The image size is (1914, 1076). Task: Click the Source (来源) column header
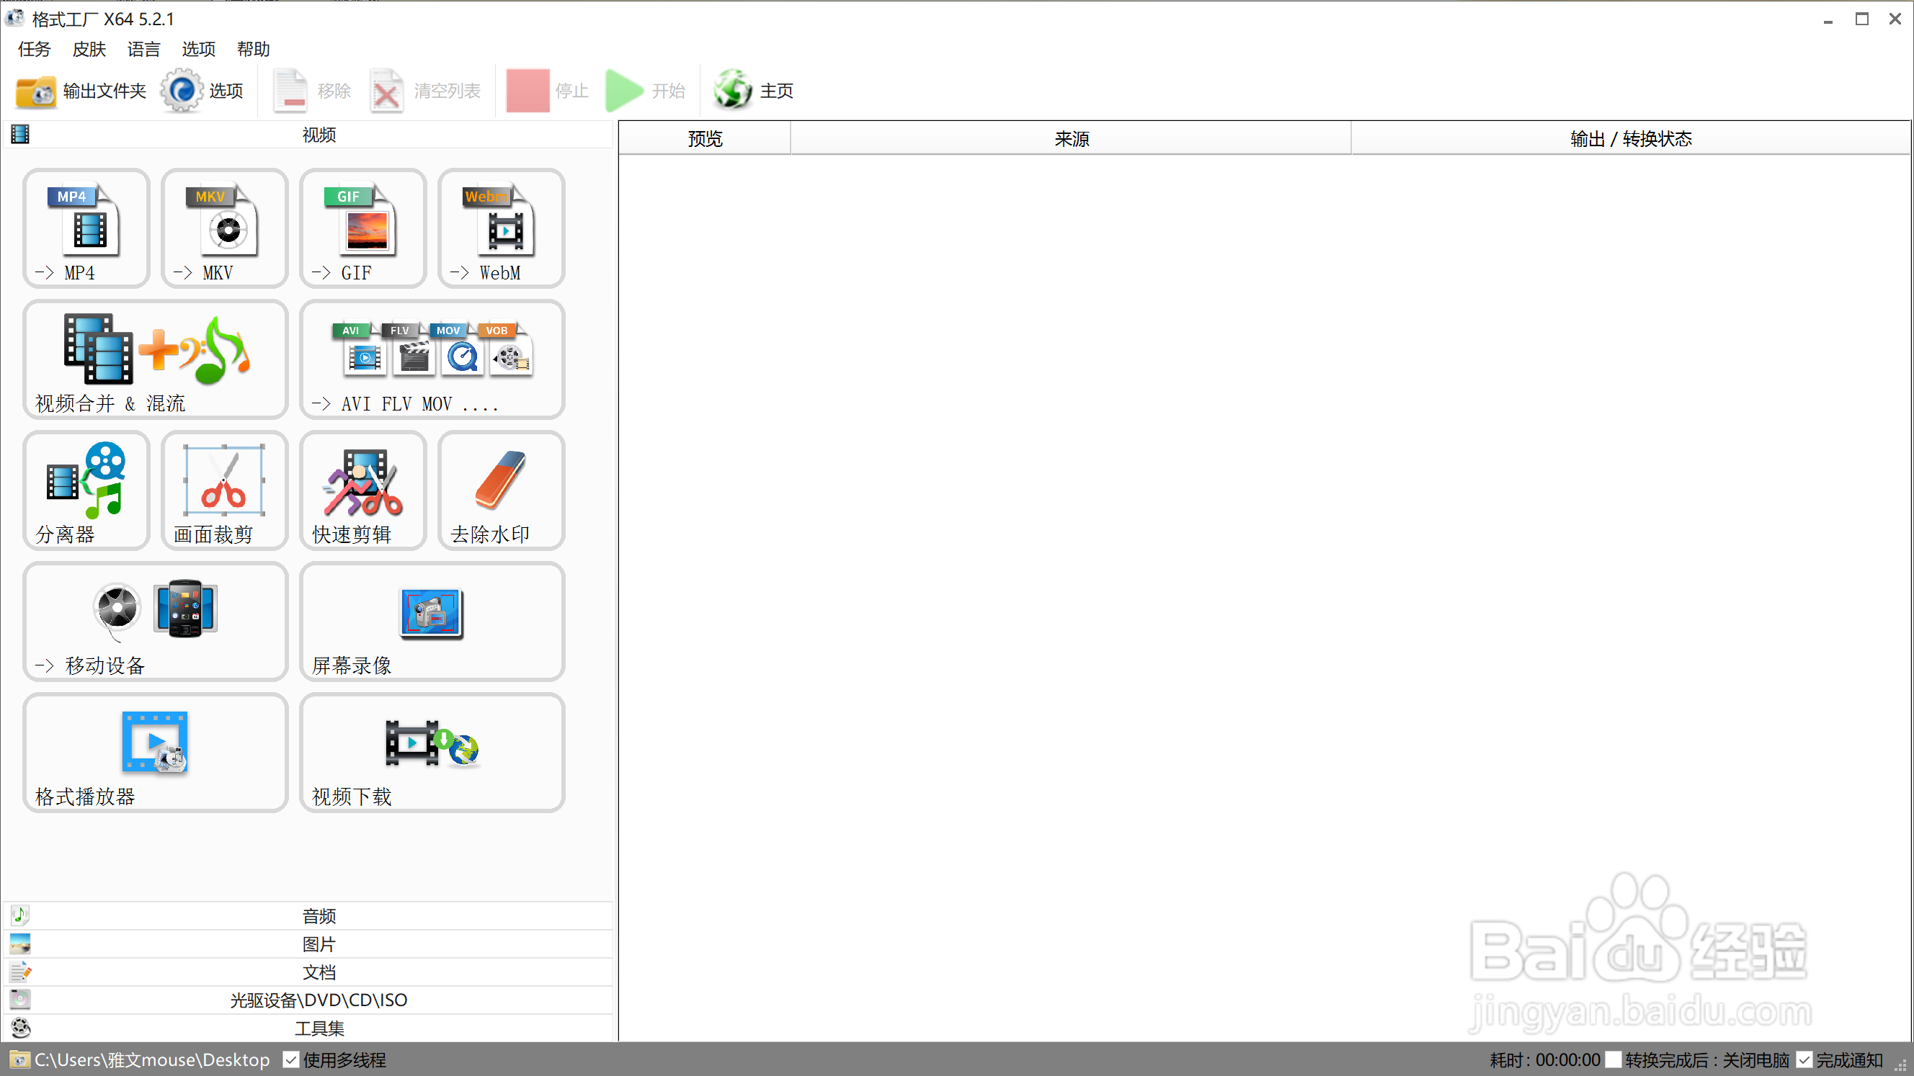coord(1071,139)
